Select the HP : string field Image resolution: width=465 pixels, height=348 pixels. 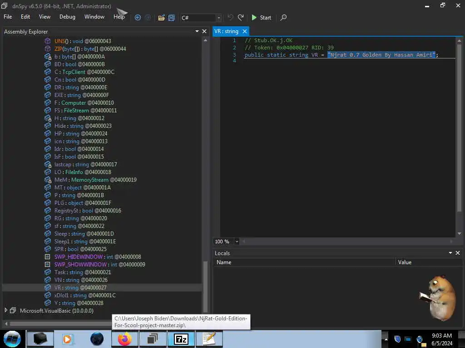tap(81, 134)
